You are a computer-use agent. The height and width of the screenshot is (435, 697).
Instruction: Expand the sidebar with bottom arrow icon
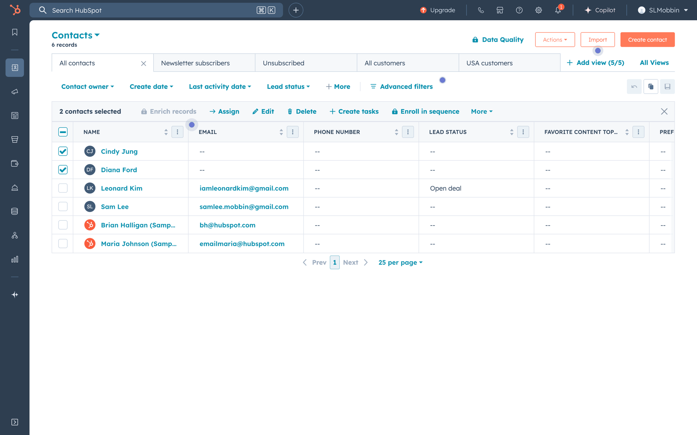[15, 422]
